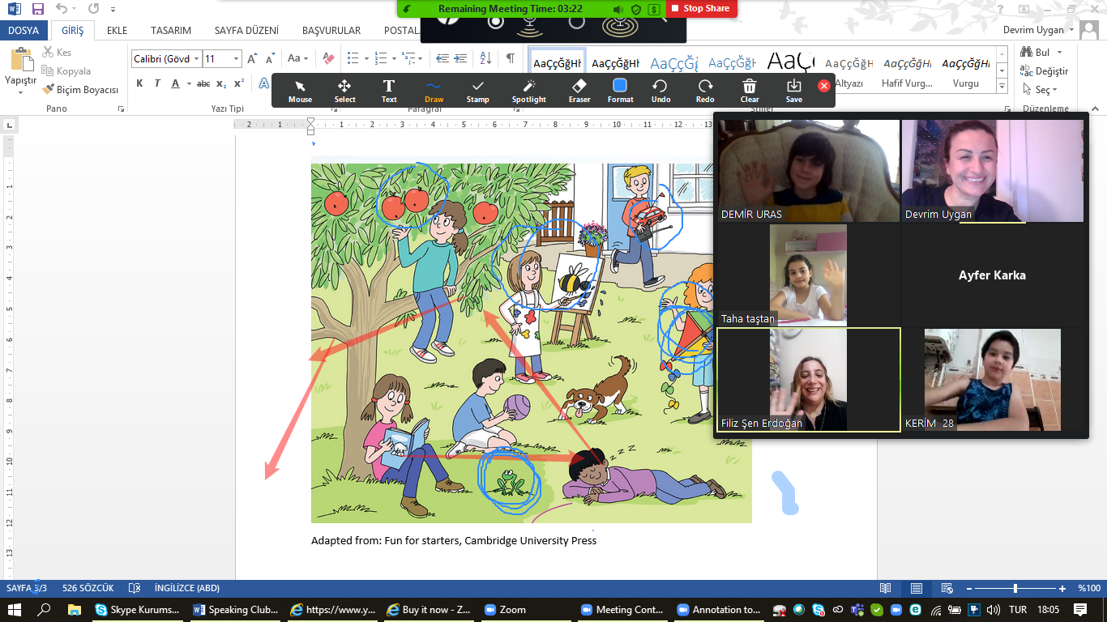
Task: Open the Meeting Controls taskbar item
Action: (x=623, y=610)
